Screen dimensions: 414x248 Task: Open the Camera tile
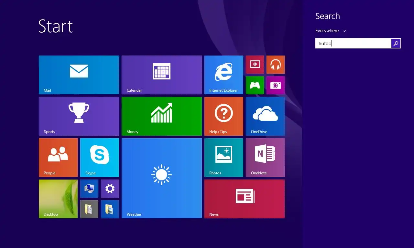click(276, 85)
